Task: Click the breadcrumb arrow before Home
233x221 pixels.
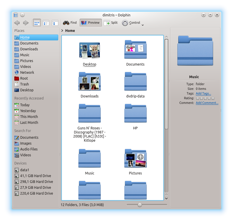Action: pyautogui.click(x=62, y=31)
